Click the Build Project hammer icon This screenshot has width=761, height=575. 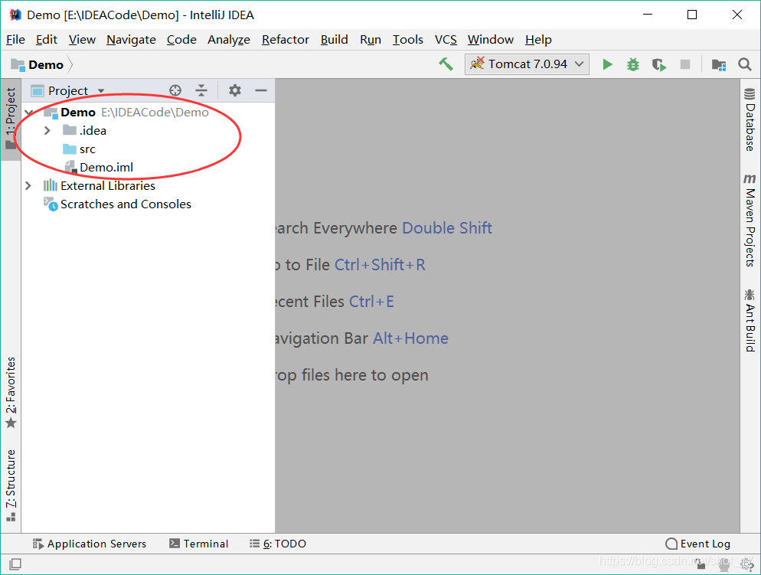click(446, 64)
